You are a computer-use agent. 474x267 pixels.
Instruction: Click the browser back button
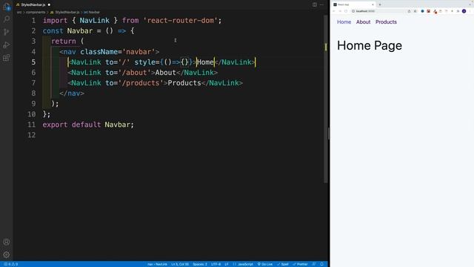click(334, 11)
